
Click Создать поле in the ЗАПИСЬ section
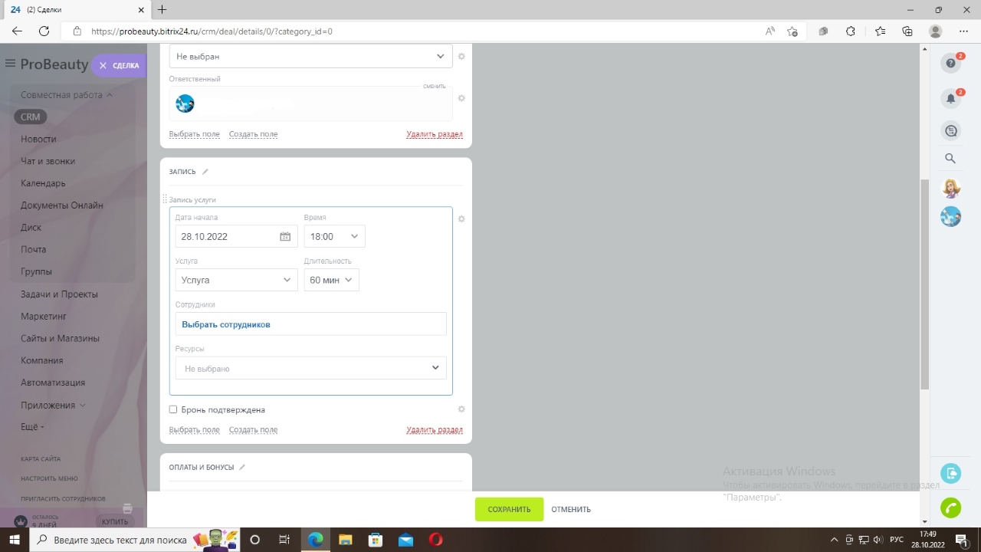(x=253, y=430)
